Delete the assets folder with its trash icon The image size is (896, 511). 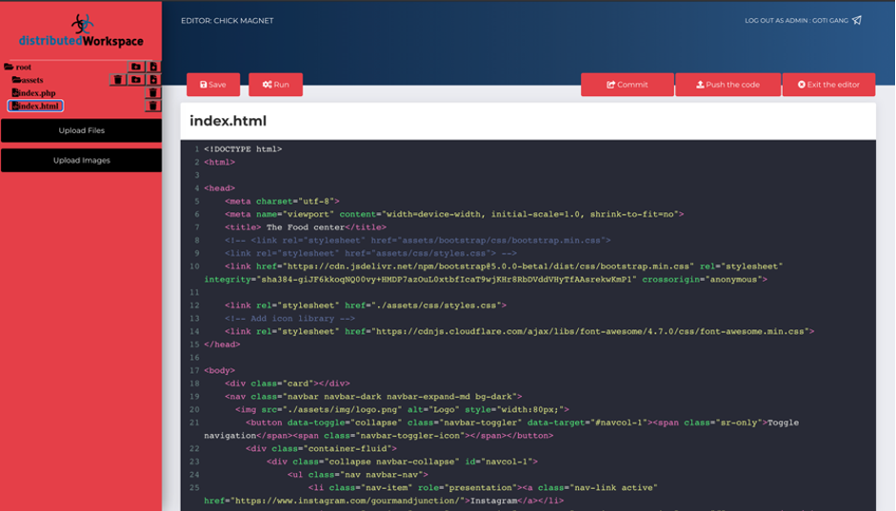118,80
